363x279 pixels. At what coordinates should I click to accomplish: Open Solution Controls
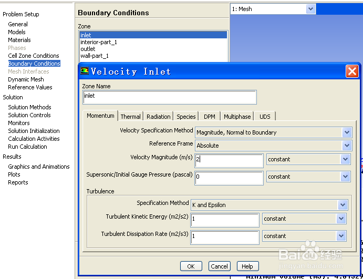pyautogui.click(x=29, y=115)
